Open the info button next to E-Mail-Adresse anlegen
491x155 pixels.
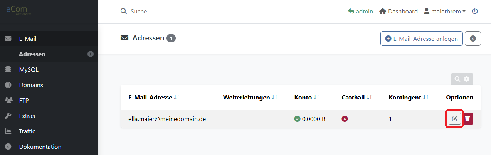pyautogui.click(x=473, y=39)
